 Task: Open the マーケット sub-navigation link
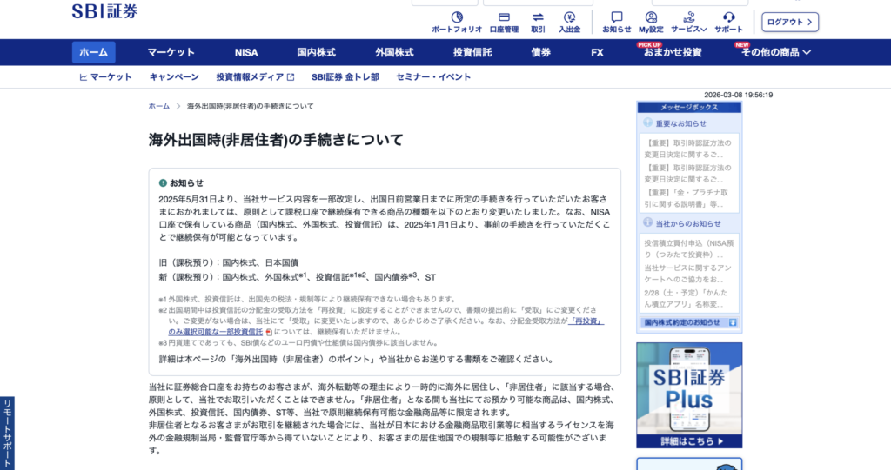pos(105,76)
